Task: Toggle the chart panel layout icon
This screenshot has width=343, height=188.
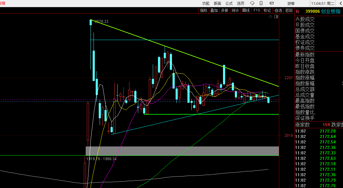Action: (276, 17)
